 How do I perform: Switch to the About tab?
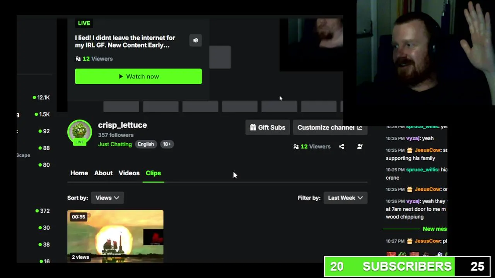point(103,173)
